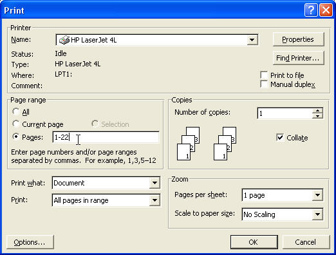Enable the Print to file checkbox
The width and height of the screenshot is (336, 255).
(264, 75)
